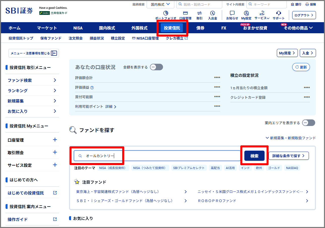Open 保有ファンド from the submenu
325x228 pixels.
coord(51,38)
